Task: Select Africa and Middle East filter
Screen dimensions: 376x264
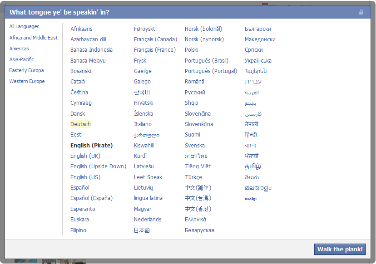Action: click(33, 38)
